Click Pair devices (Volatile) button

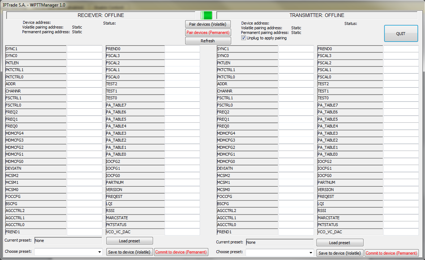[208, 24]
